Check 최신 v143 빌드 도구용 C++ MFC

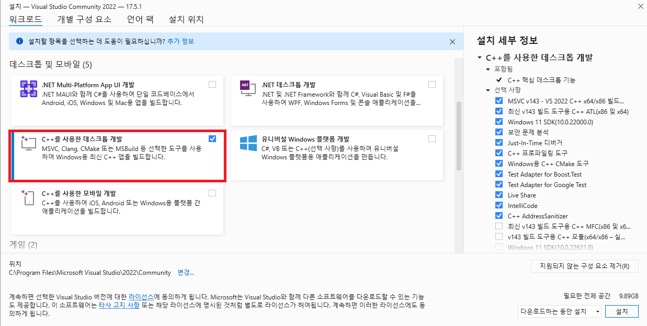499,226
